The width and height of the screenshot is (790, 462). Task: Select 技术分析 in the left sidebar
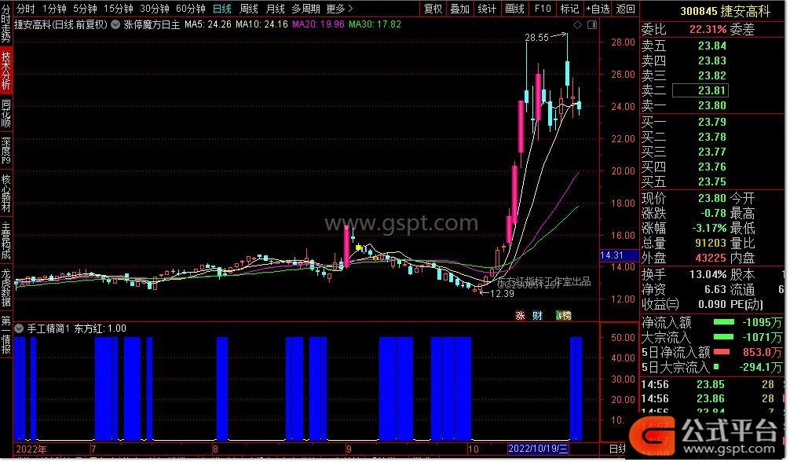6,70
